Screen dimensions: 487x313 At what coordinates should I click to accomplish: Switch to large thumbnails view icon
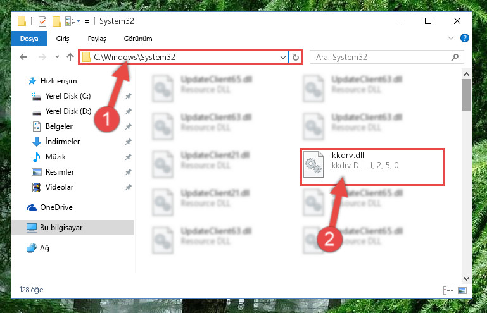pyautogui.click(x=462, y=290)
